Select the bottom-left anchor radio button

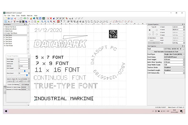(149, 34)
